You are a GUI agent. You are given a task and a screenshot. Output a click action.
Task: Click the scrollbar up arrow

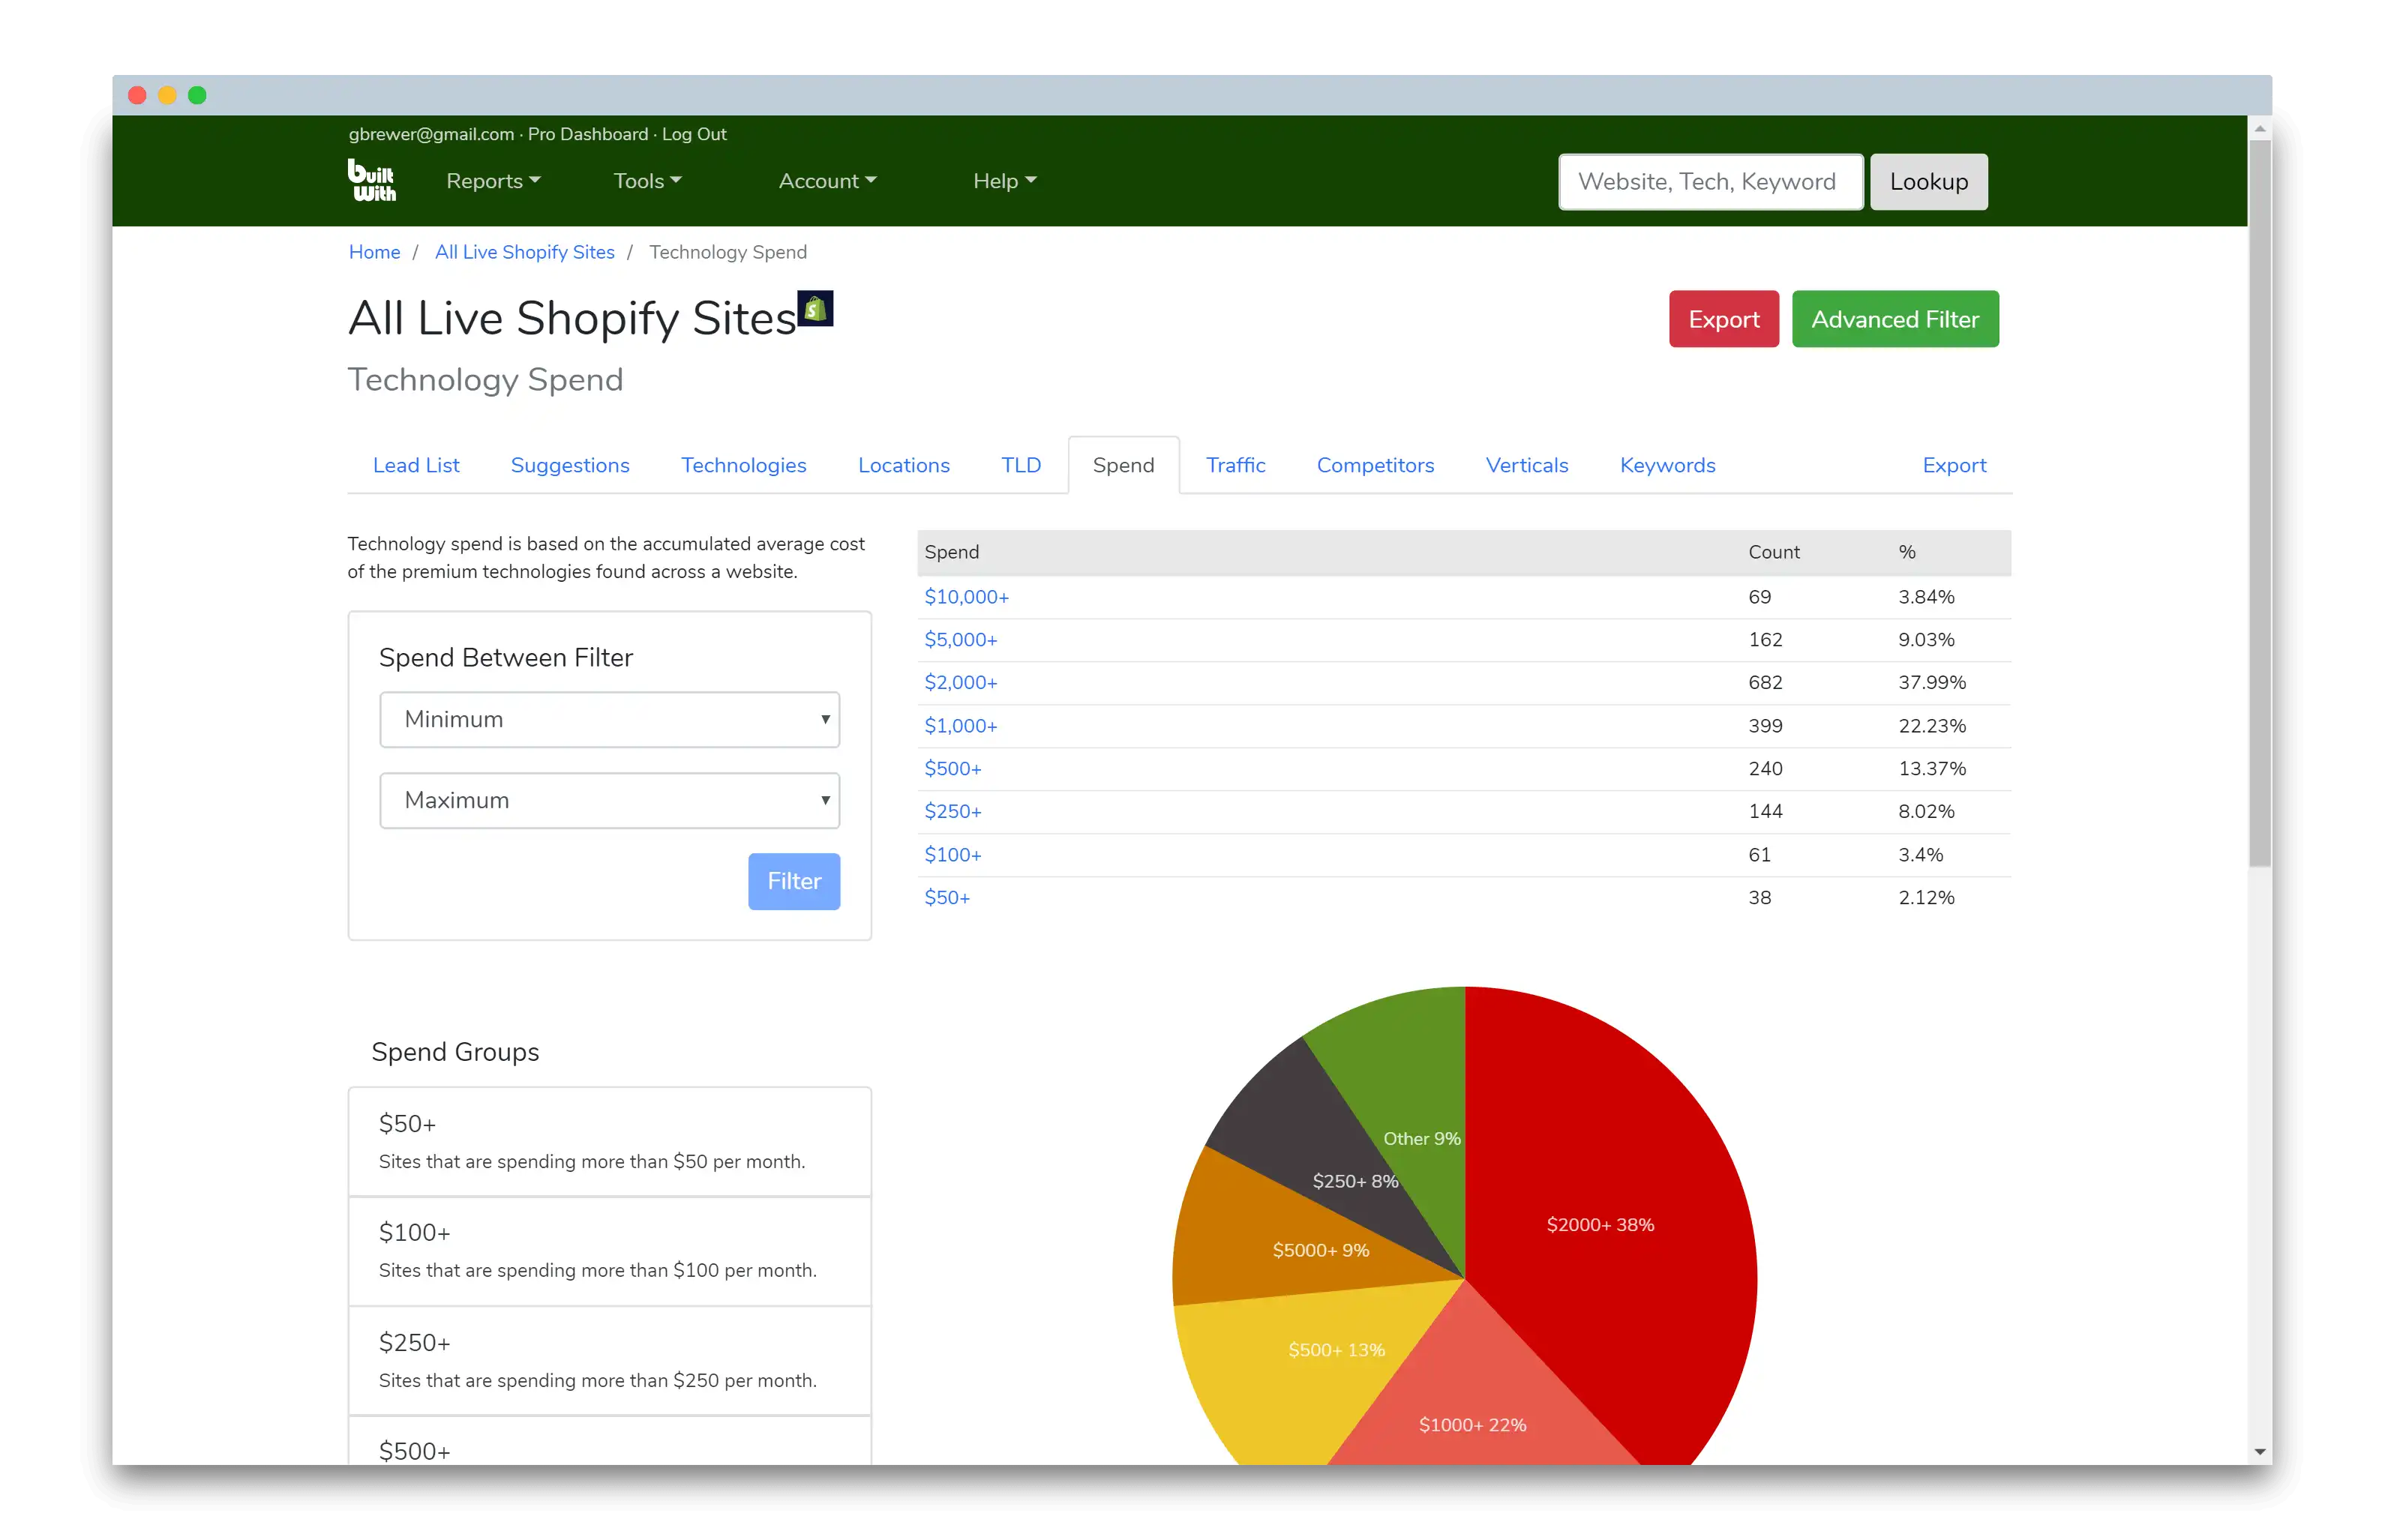click(2259, 129)
